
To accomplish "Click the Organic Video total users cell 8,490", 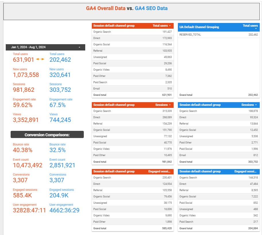I will pyautogui.click(x=169, y=70).
